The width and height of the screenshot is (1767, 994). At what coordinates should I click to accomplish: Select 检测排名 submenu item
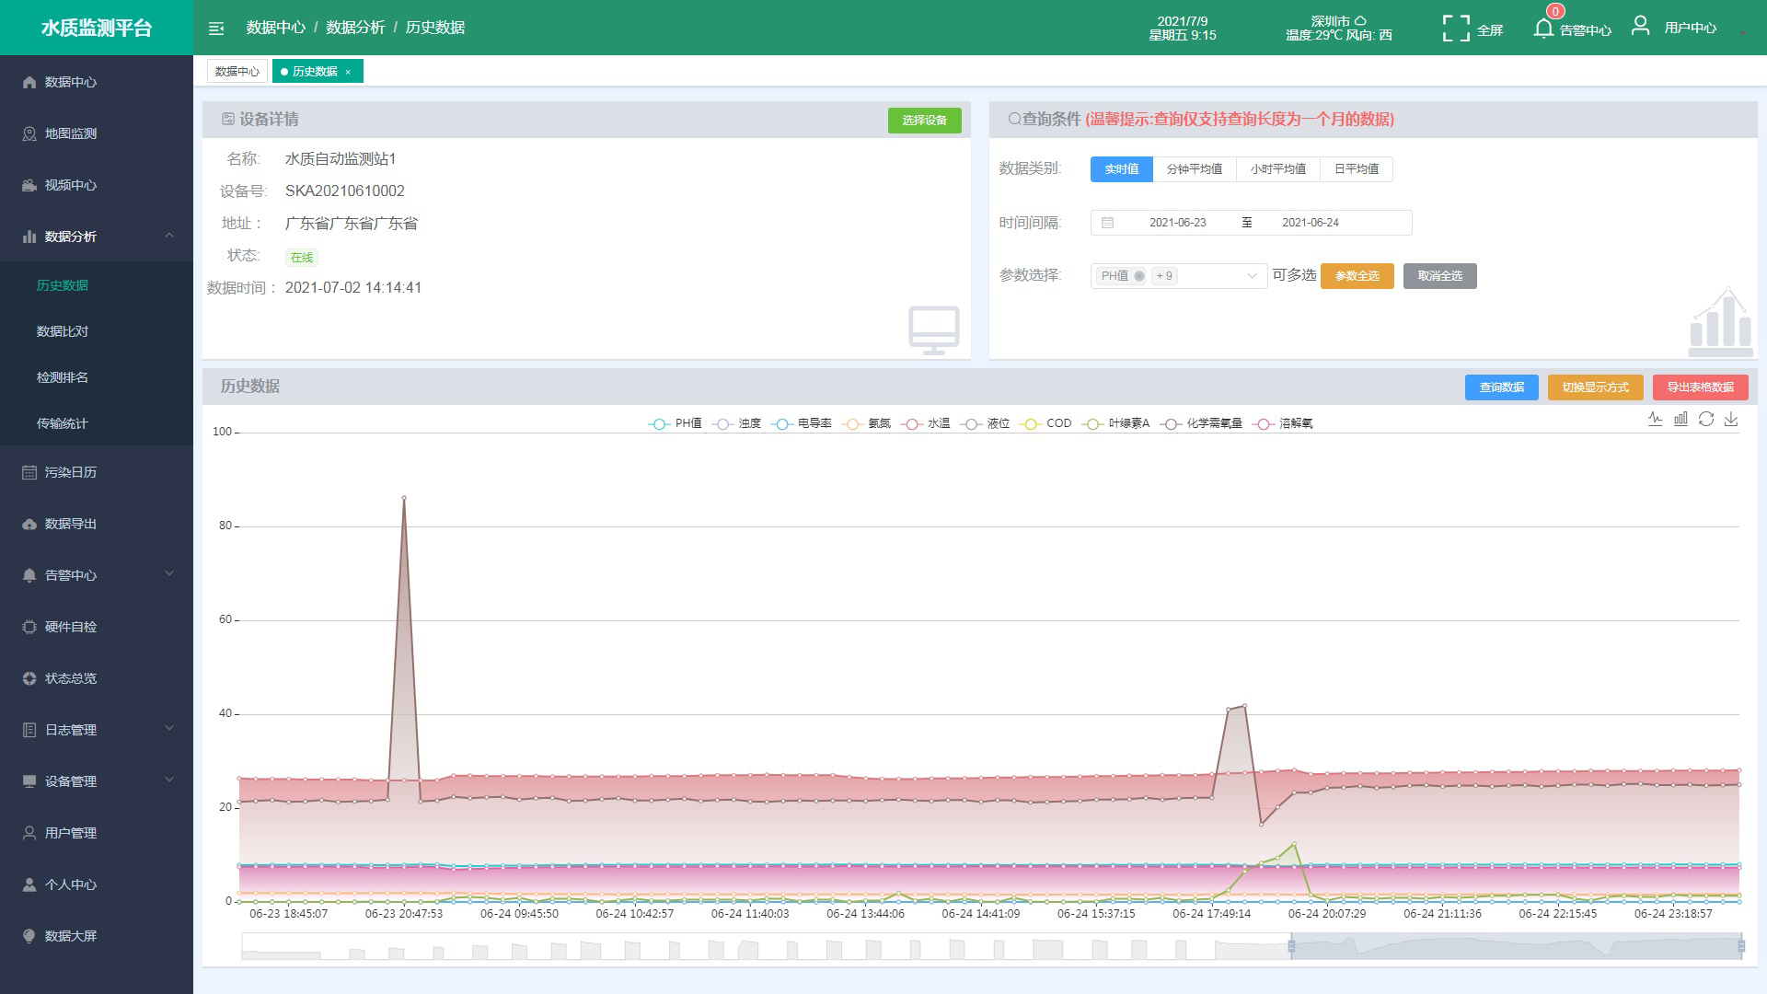click(97, 377)
